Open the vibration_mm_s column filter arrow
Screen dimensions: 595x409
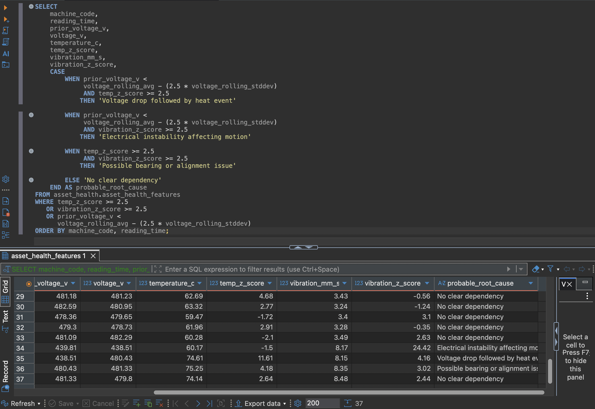tap(344, 284)
